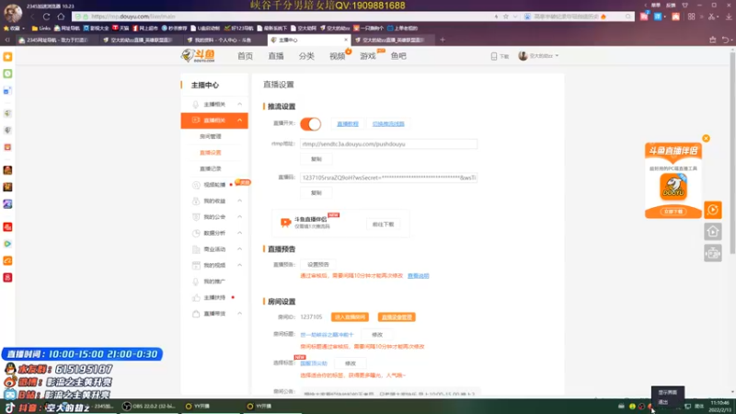736x414 pixels.
Task: Open the 直播教程 tutorial link
Action: pyautogui.click(x=348, y=124)
